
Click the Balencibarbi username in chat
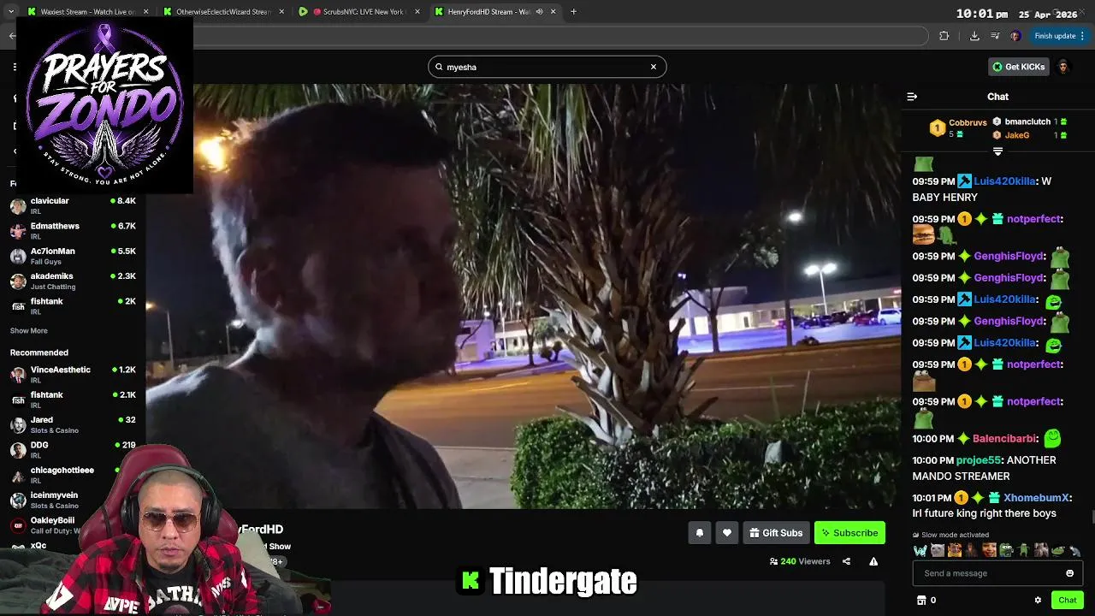coord(1004,439)
